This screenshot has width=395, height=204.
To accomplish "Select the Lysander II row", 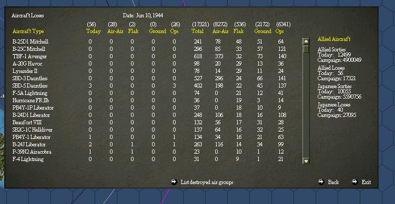I will tap(149, 71).
